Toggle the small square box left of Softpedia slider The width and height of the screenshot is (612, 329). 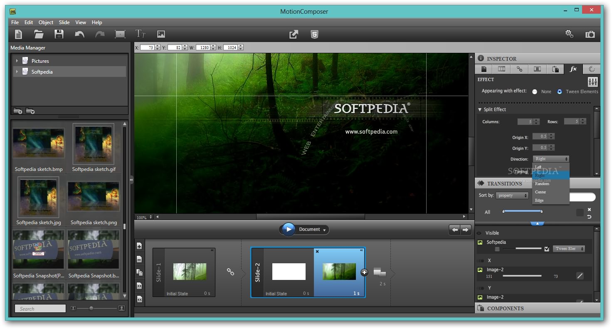pyautogui.click(x=497, y=249)
